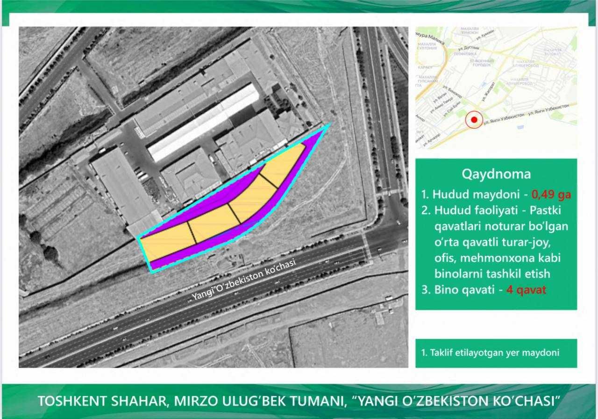Select the red 4 qavat floor value
This screenshot has height=419, width=598.
[526, 289]
